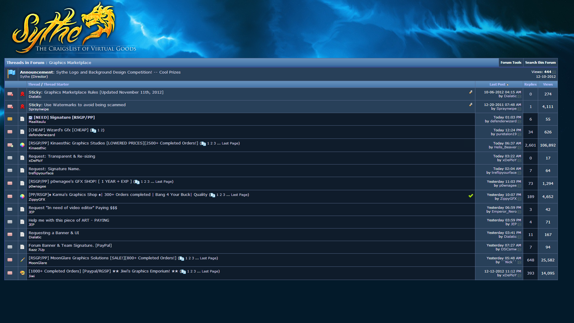Sort threads by Last Post column
574x323 pixels.
coord(497,84)
